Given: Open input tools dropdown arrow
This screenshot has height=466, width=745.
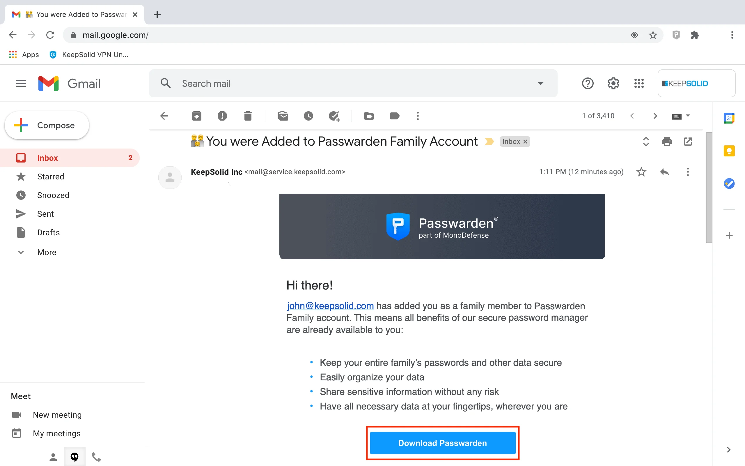Looking at the screenshot, I should tap(688, 116).
